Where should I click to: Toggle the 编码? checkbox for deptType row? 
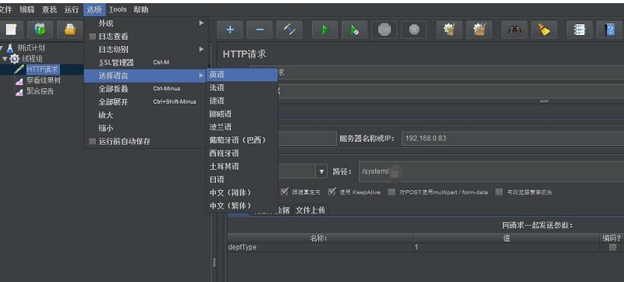point(613,247)
